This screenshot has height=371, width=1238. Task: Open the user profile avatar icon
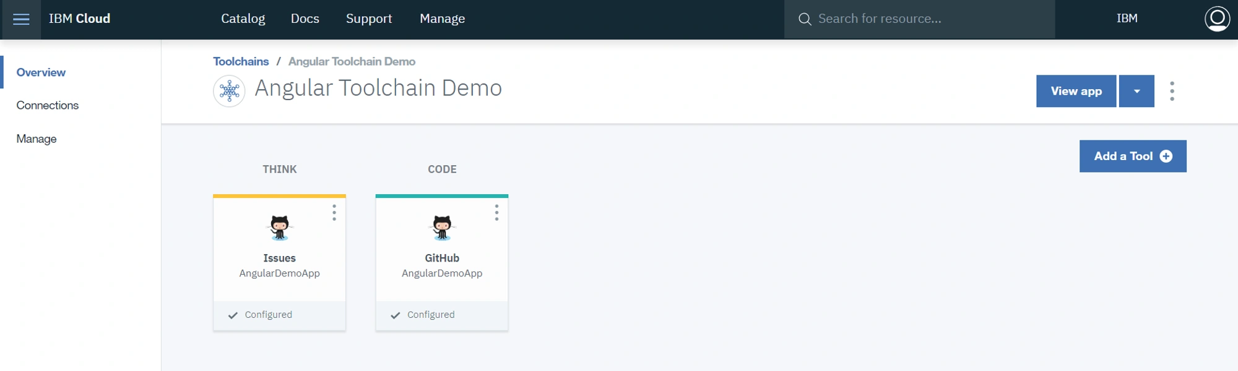pyautogui.click(x=1217, y=19)
